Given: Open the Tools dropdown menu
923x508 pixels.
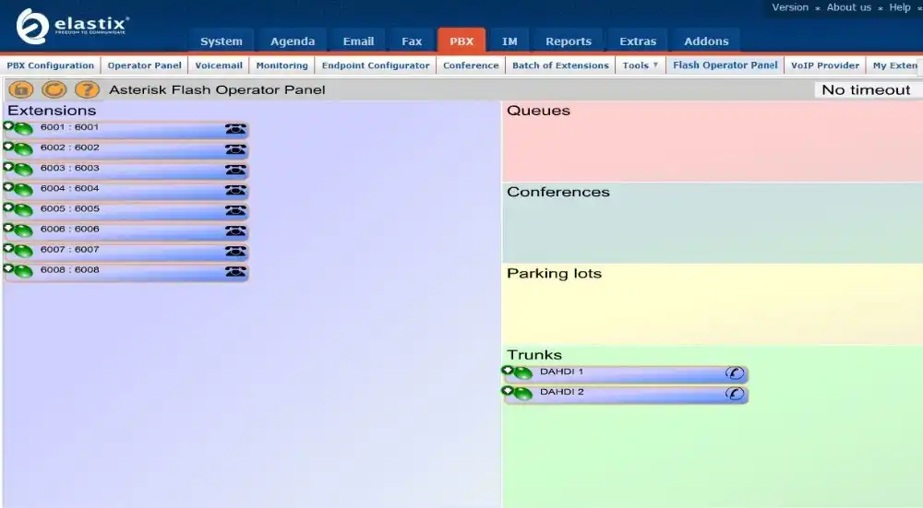Looking at the screenshot, I should [x=641, y=65].
